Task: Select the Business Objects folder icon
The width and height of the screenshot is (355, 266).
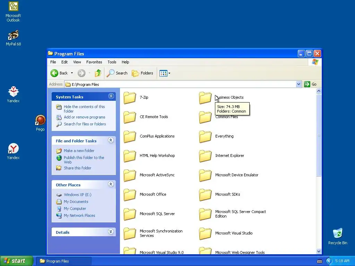Action: [205, 98]
